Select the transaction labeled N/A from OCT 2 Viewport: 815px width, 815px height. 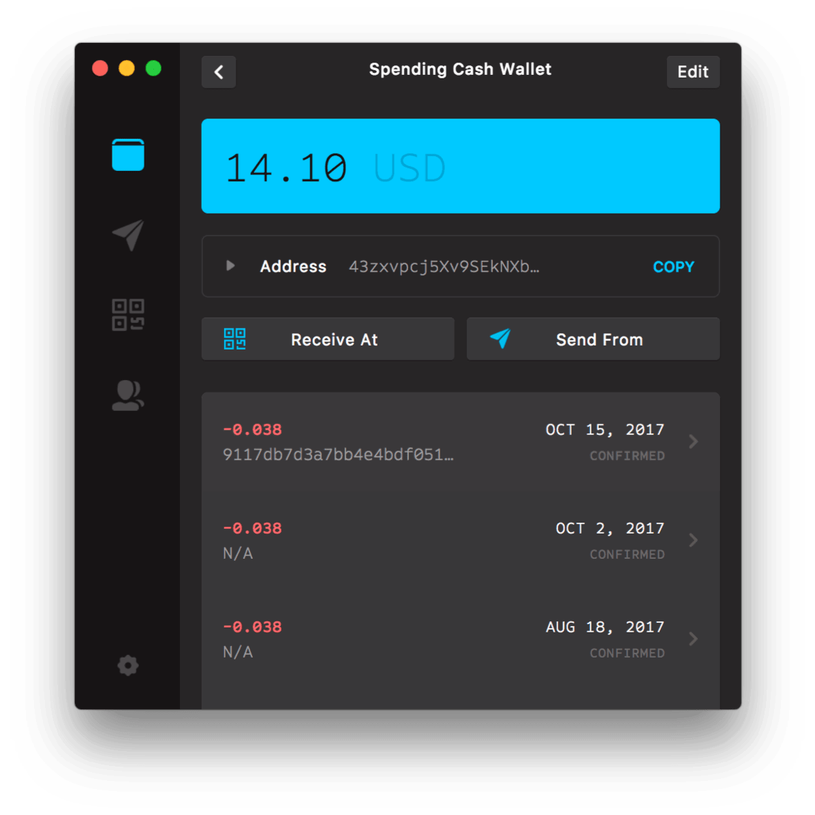coord(237,553)
